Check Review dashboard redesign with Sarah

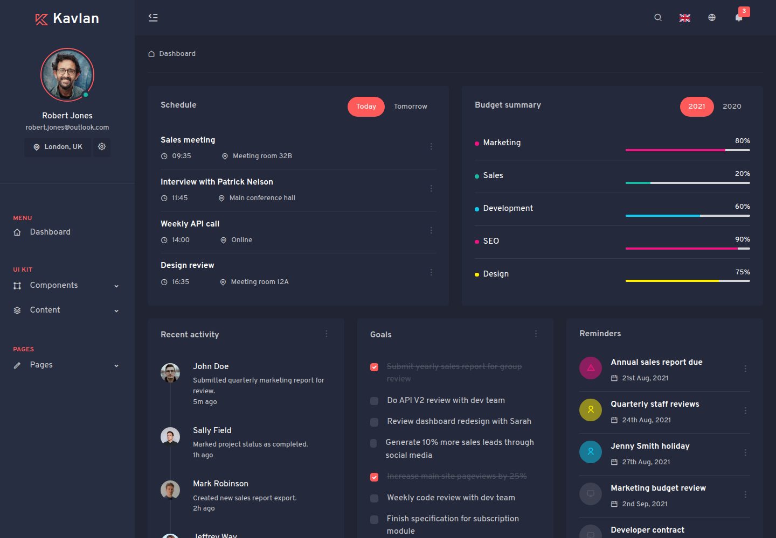[x=374, y=422]
